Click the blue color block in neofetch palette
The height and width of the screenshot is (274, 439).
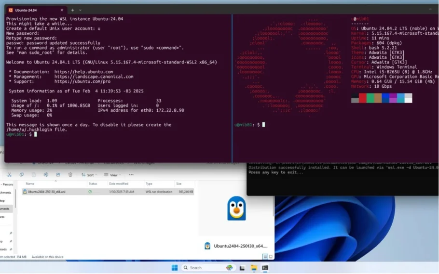(385, 98)
